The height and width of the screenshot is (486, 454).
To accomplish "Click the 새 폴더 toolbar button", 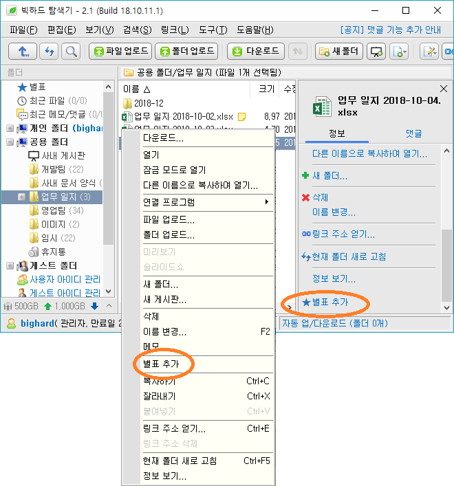I will coord(339,51).
